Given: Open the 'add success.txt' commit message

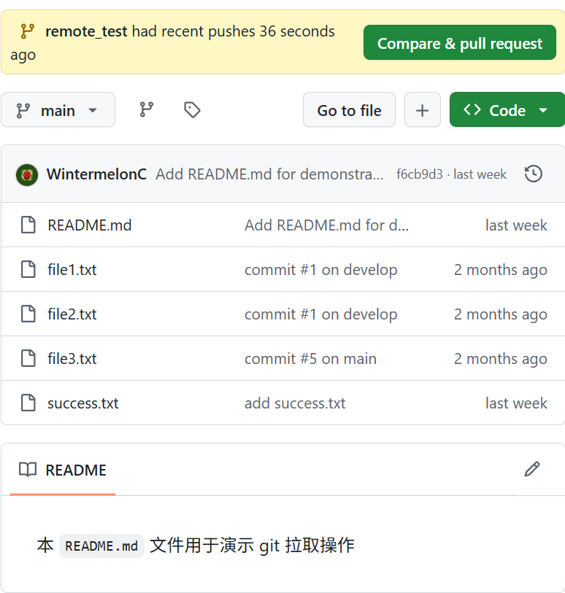Looking at the screenshot, I should coord(295,403).
